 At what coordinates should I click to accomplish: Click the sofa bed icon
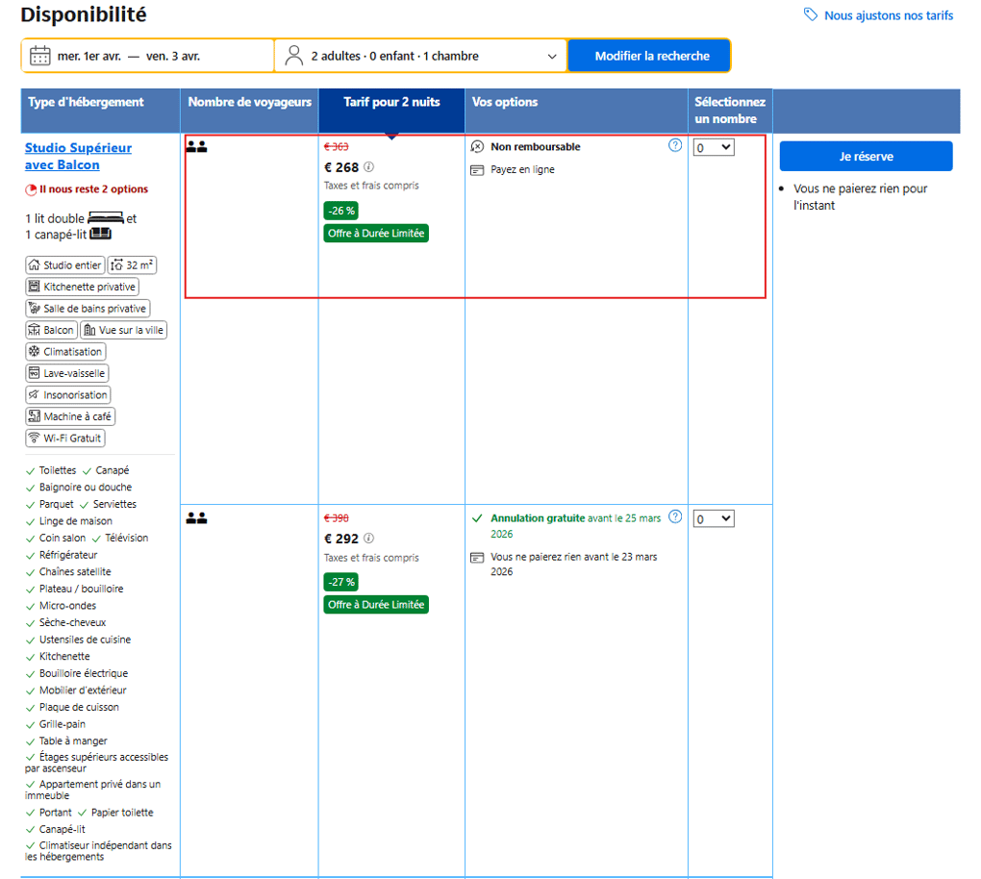(x=100, y=234)
